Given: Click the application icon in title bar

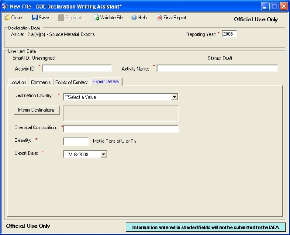Looking at the screenshot, I should pos(5,6).
